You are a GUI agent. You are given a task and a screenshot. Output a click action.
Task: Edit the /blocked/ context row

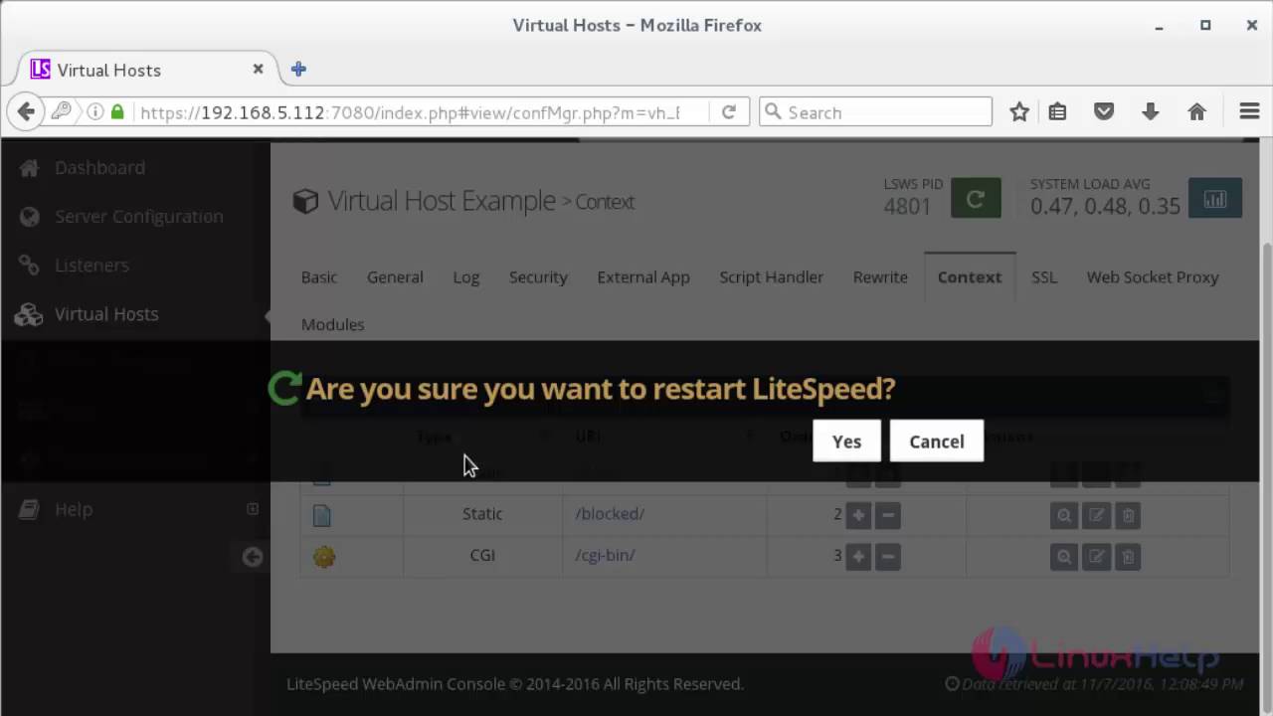1096,515
